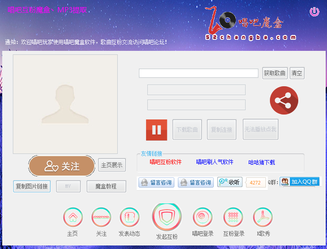Click the 关注 icon in bottom bar
The height and width of the screenshot is (249, 327).
[x=101, y=217]
